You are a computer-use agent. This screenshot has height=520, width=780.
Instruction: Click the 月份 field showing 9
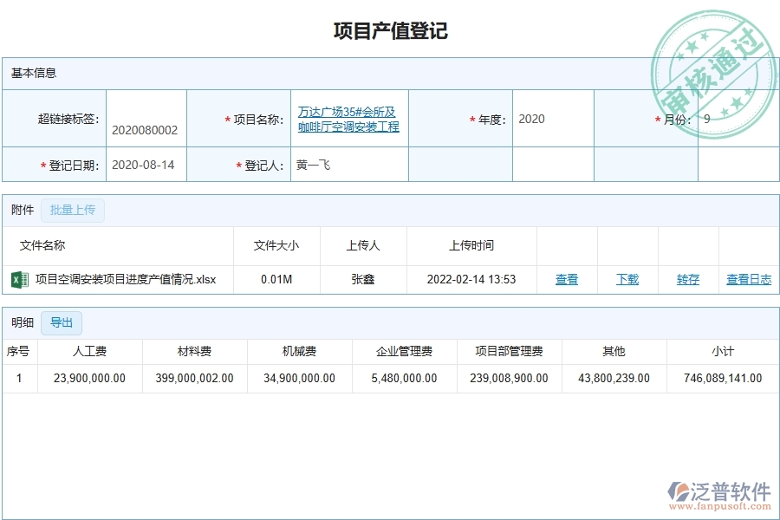(705, 117)
